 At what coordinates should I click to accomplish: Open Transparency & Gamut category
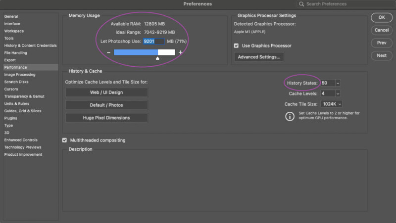pos(24,96)
